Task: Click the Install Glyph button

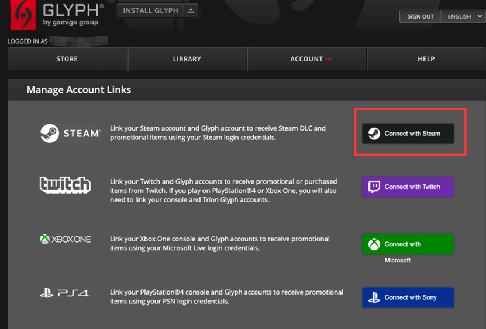Action: (157, 10)
